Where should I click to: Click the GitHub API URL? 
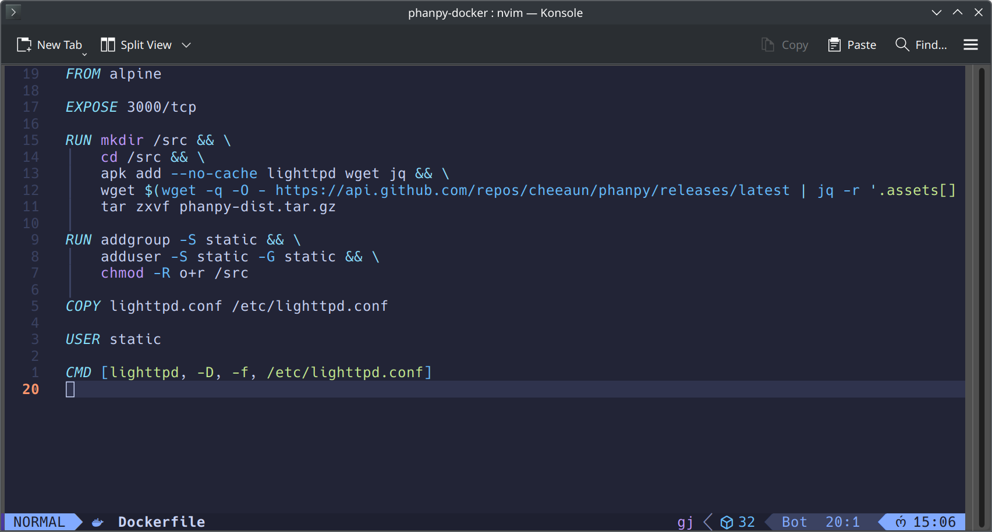point(533,190)
